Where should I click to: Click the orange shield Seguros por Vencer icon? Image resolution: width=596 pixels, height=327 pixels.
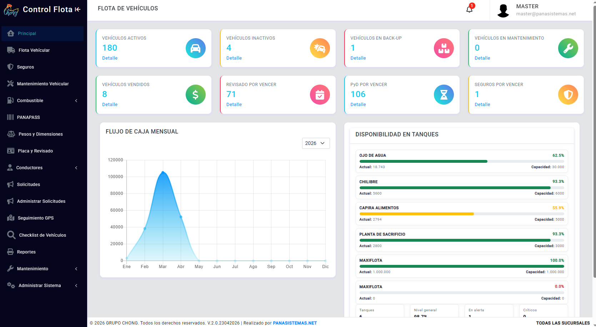568,95
